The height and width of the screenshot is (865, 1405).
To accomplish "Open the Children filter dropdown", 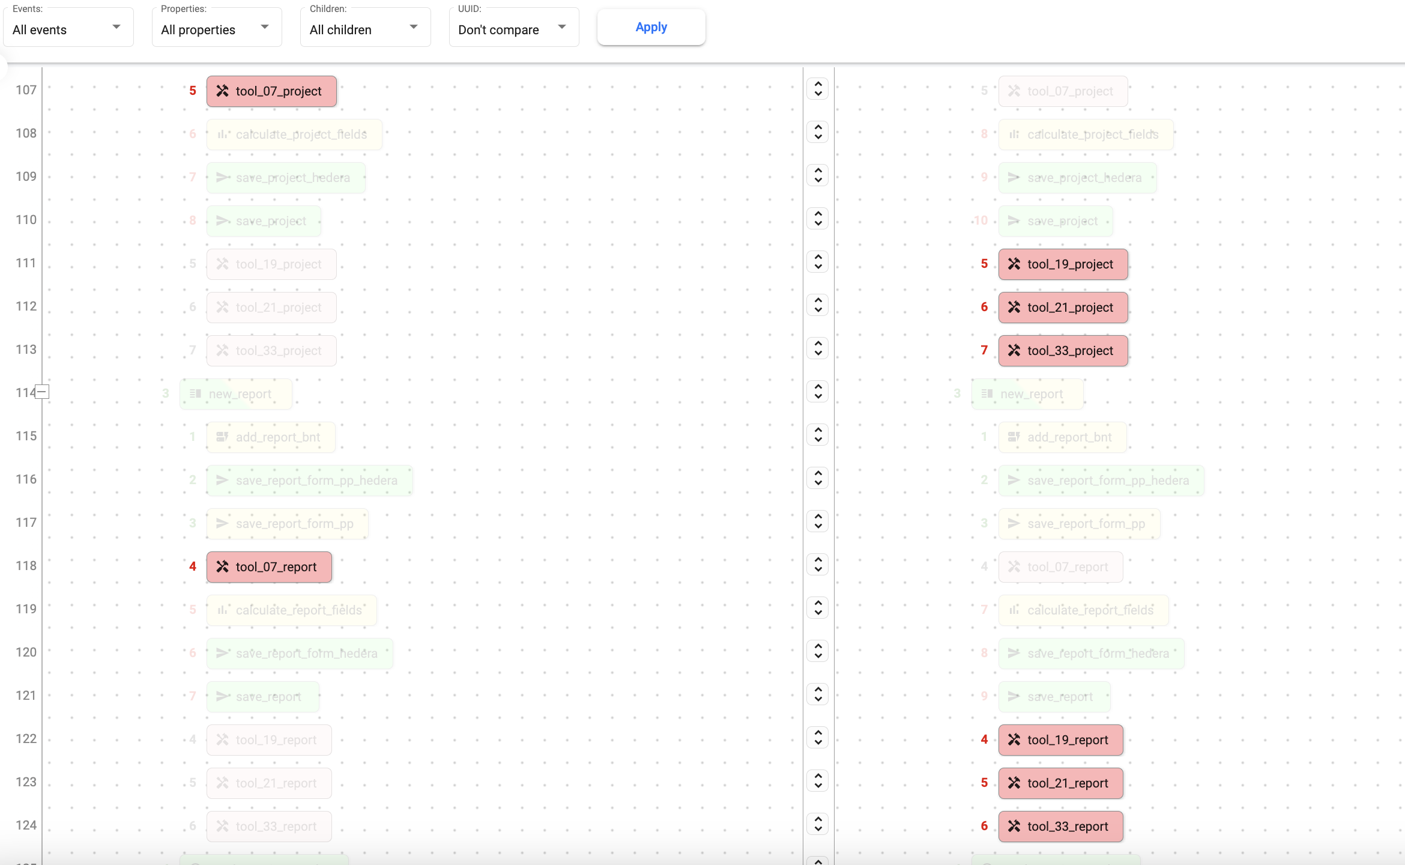I will point(364,28).
